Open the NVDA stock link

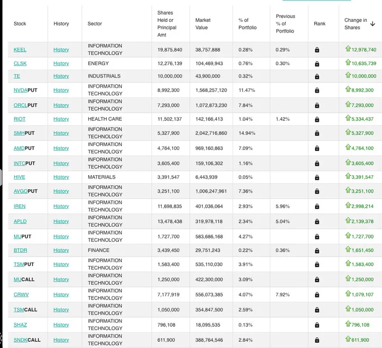[20, 90]
